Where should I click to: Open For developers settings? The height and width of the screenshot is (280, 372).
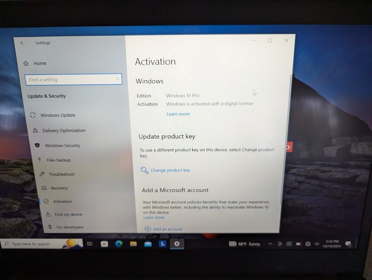point(65,227)
